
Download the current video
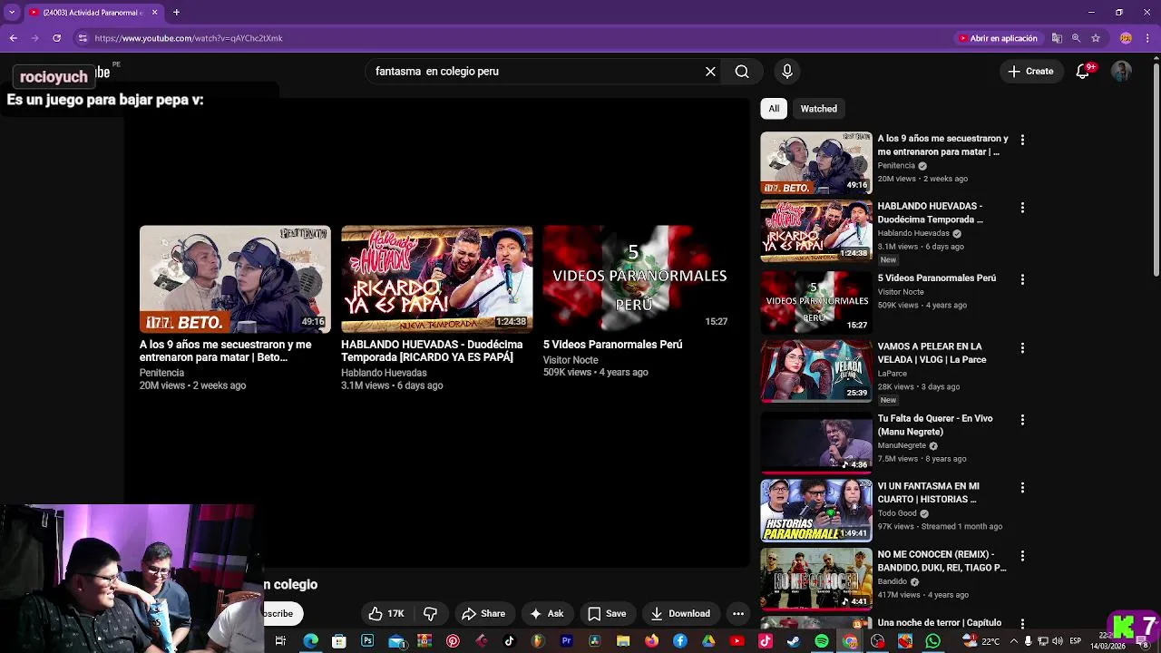click(680, 614)
